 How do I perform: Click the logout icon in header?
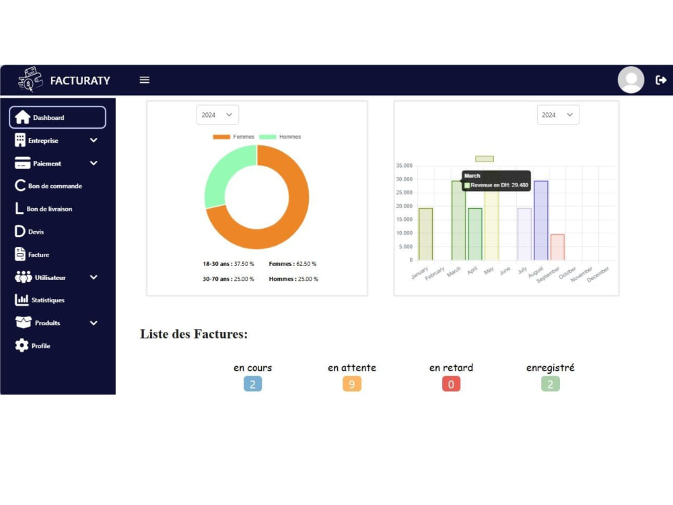(661, 80)
